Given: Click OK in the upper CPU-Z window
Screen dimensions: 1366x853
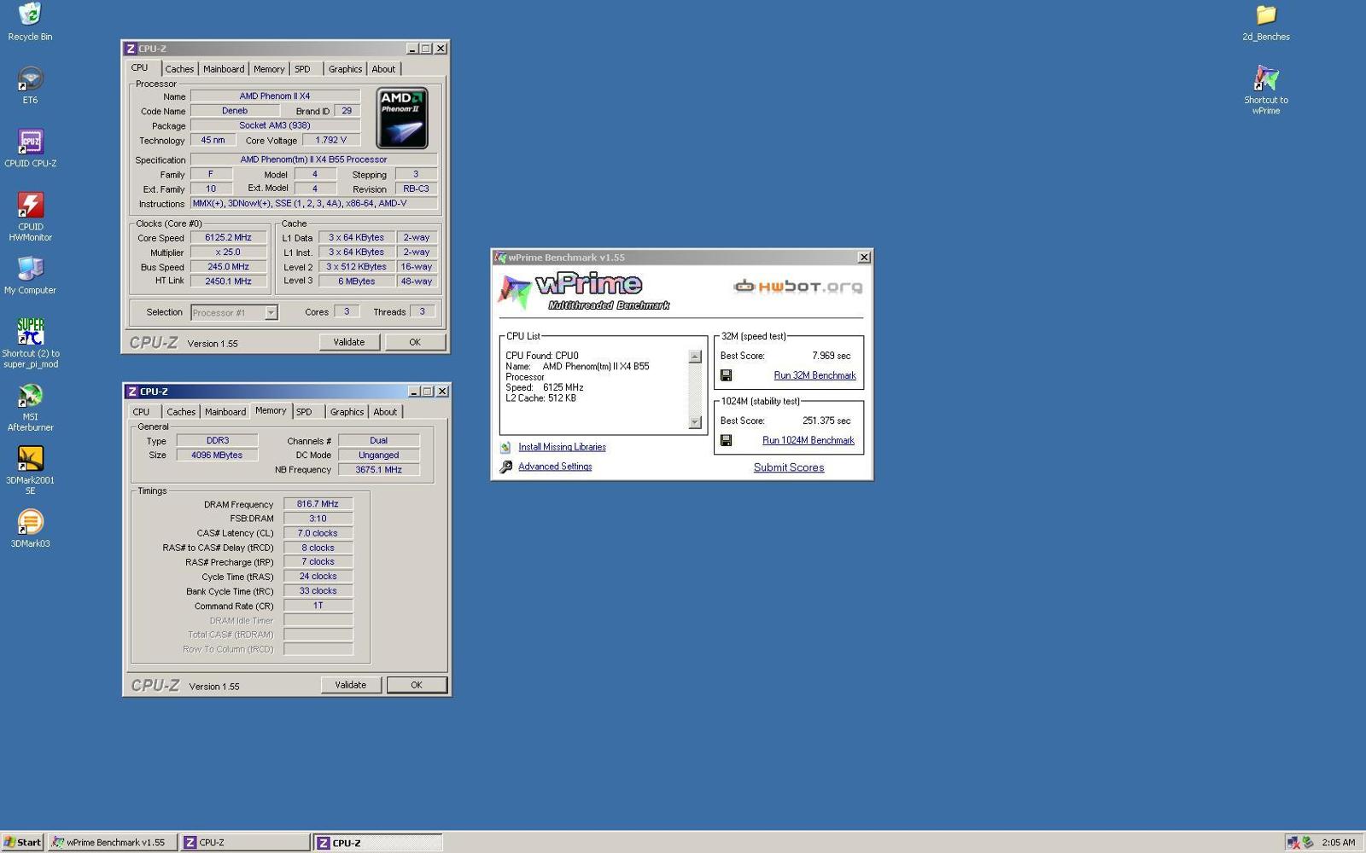Looking at the screenshot, I should [x=415, y=342].
